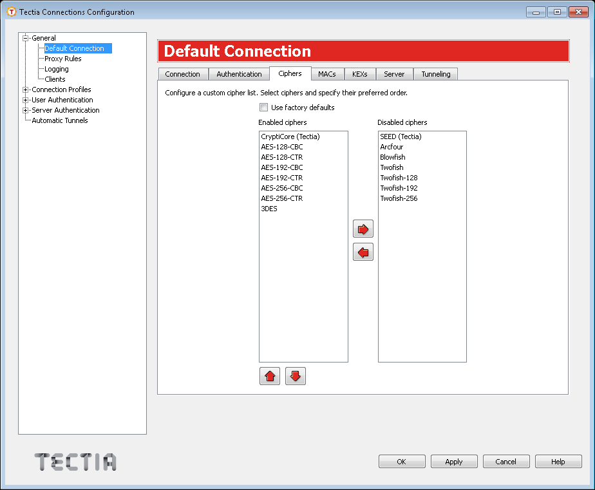
Task: Click the right arrow to disable cipher
Action: [x=363, y=229]
